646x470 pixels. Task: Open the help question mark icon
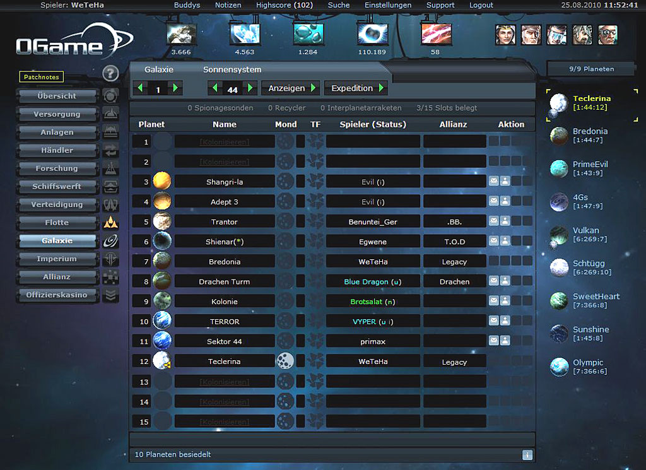[x=110, y=74]
